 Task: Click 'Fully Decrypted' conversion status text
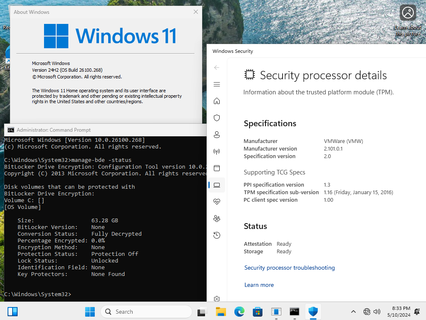click(116, 234)
